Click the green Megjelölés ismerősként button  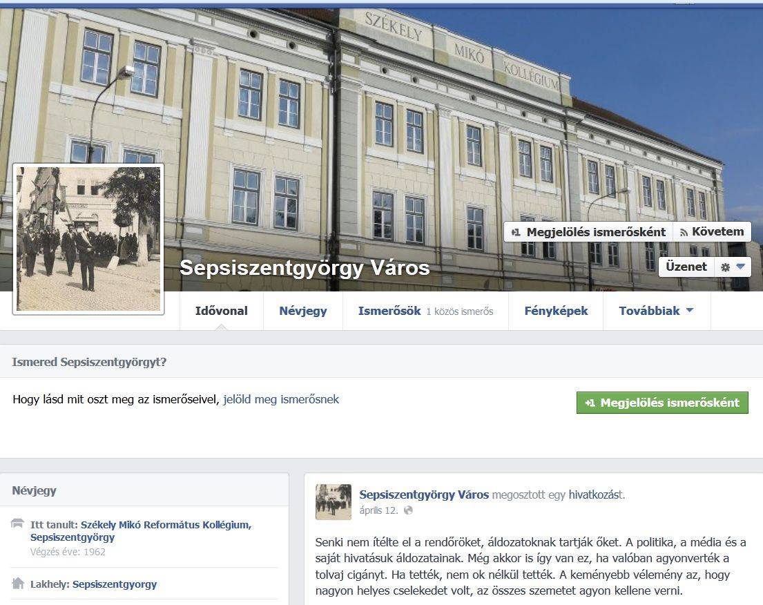point(662,403)
